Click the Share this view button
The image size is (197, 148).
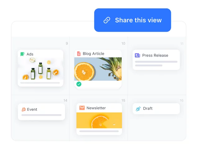click(x=133, y=20)
